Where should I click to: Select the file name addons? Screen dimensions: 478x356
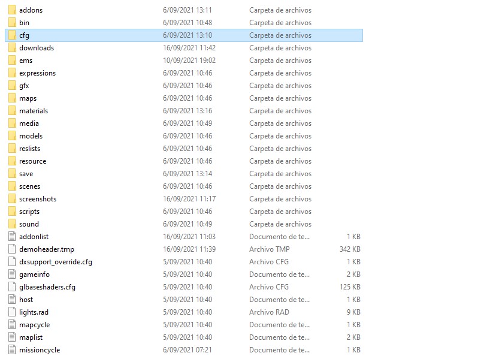(x=31, y=10)
